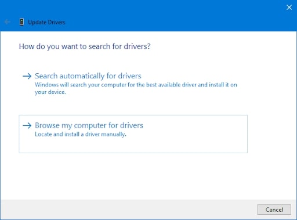Click the Cancel button
Image resolution: width=297 pixels, height=220 pixels.
coord(274,210)
